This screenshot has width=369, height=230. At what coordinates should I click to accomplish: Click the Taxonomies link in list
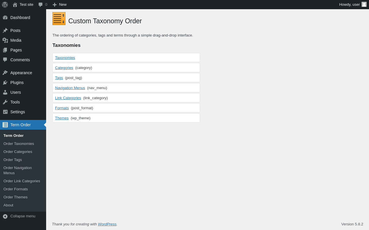pos(65,57)
